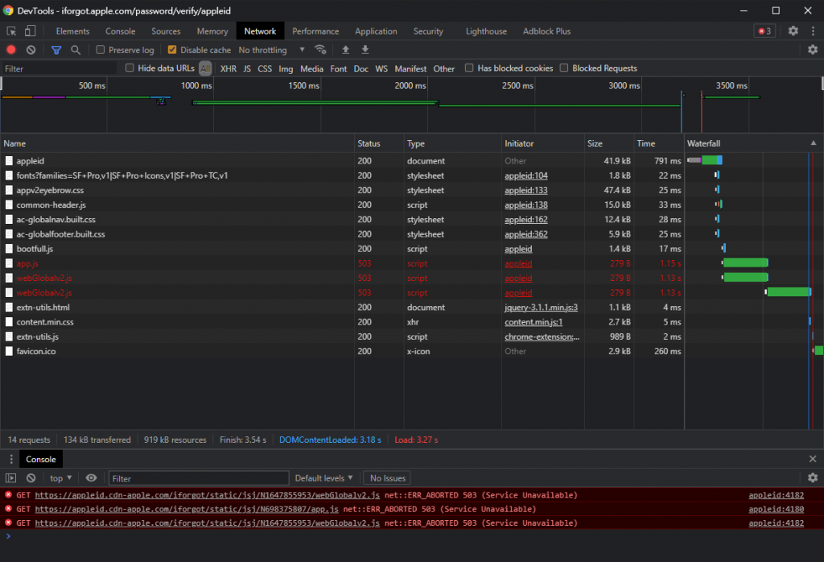Screen dimensions: 824x562
Task: Import HAR file upload icon
Action: [345, 50]
